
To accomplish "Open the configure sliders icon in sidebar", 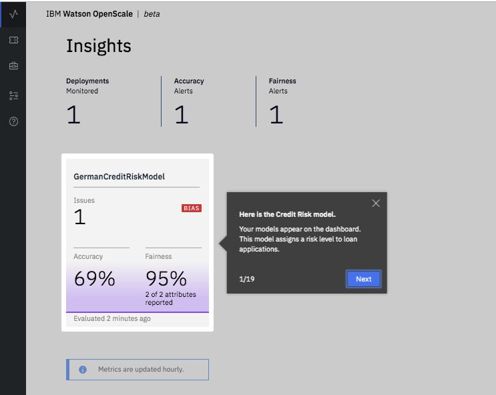I will pyautogui.click(x=13, y=96).
